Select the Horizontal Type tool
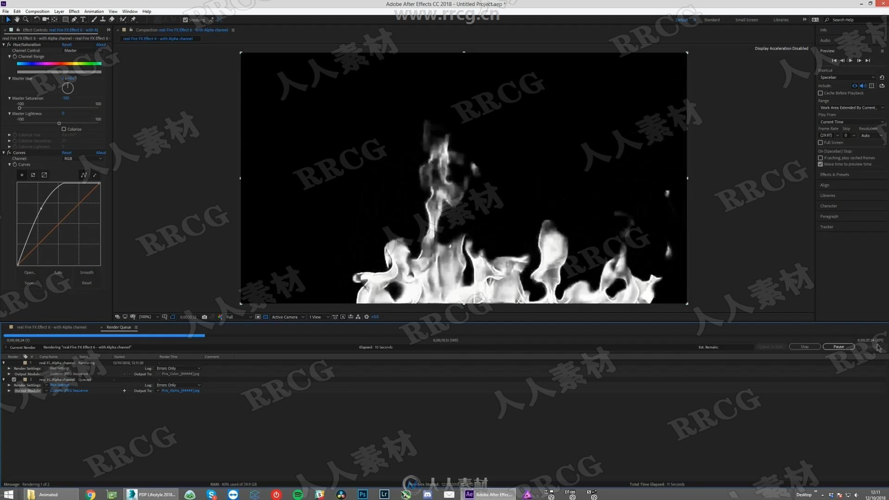Screen dimensions: 889x500 click(83, 19)
